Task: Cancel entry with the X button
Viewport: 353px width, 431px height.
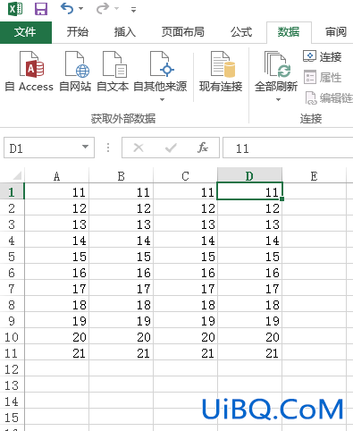Action: click(x=139, y=148)
